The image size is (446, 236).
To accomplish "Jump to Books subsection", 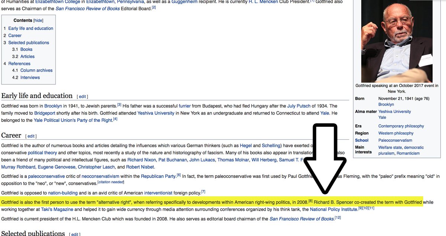I will point(26,49).
